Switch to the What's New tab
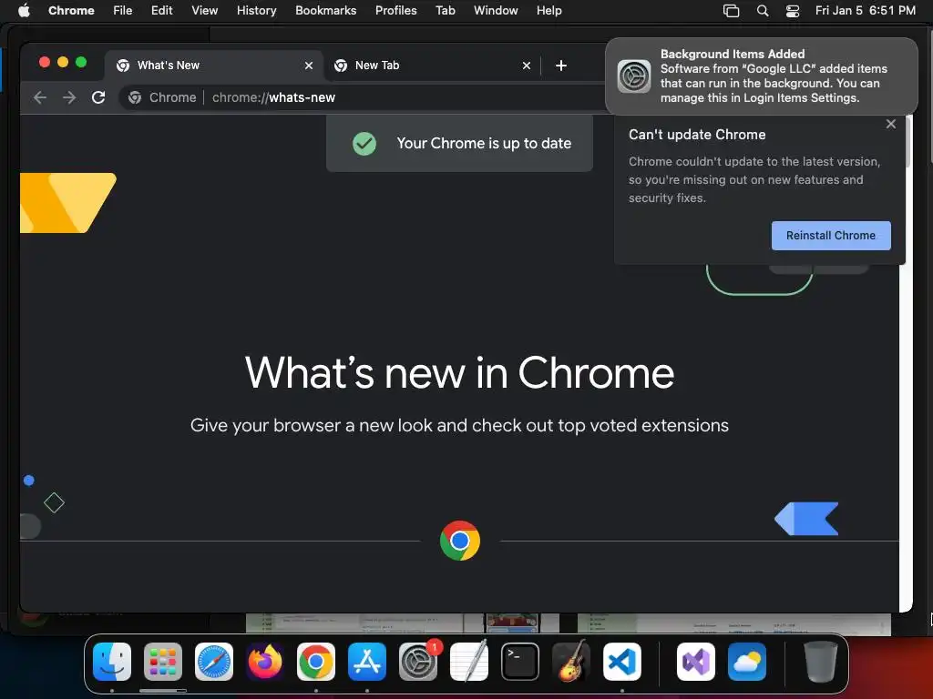Viewport: 933px width, 699px height. click(214, 66)
